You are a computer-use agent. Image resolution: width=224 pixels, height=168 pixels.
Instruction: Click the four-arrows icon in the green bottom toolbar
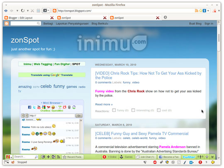[54, 157]
